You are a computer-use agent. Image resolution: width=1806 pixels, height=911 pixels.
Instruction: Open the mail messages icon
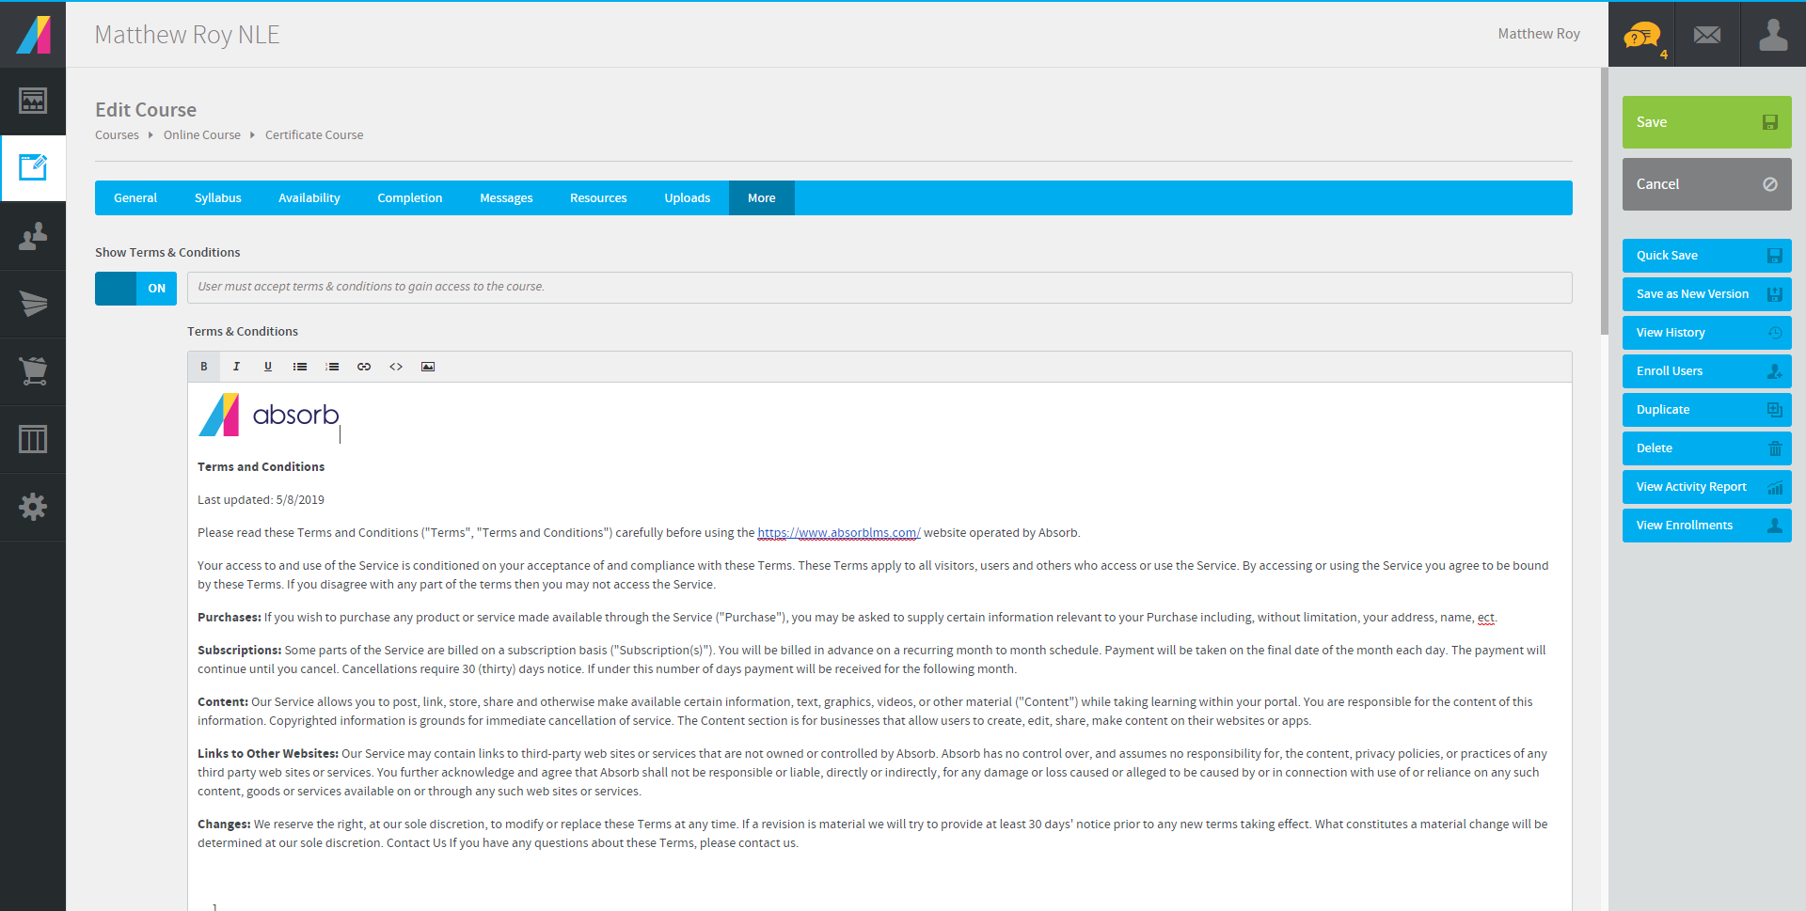pos(1706,35)
